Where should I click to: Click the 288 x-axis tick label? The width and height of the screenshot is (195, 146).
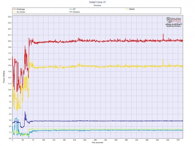click(x=95, y=140)
